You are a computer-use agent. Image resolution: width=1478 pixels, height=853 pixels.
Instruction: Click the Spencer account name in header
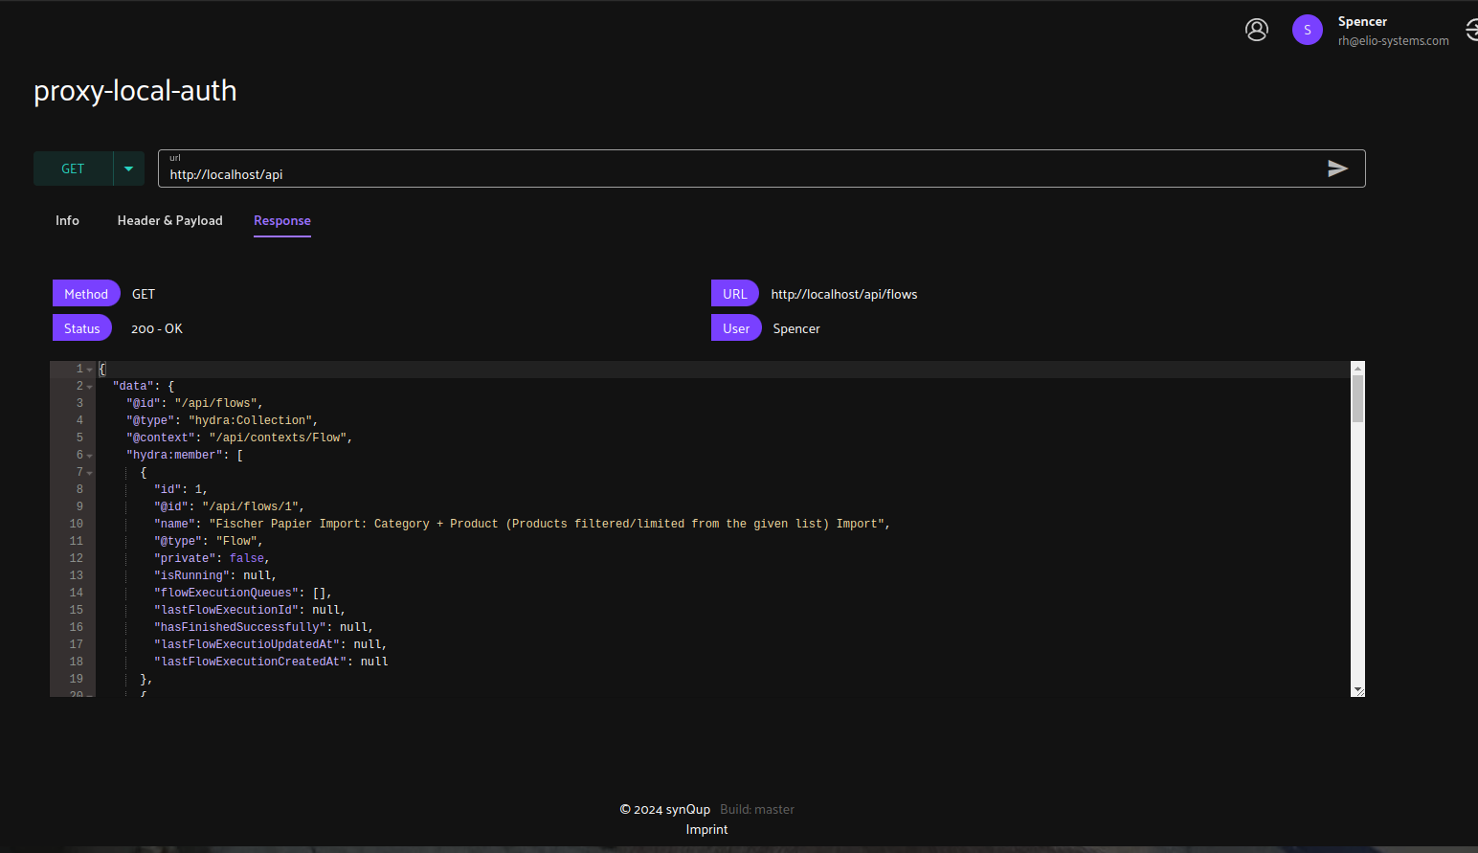[x=1362, y=21]
